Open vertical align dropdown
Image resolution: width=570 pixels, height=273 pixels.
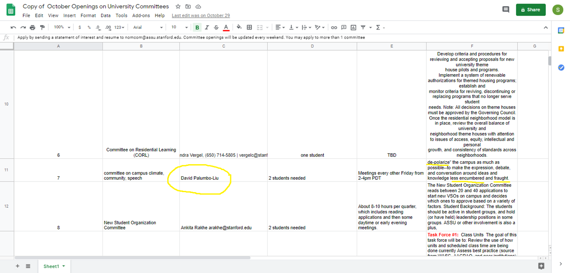click(293, 28)
